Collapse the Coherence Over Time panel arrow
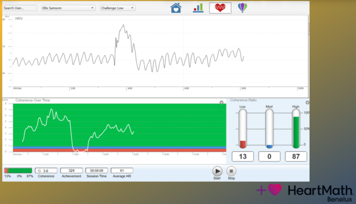The height and width of the screenshot is (204, 356). 222,102
